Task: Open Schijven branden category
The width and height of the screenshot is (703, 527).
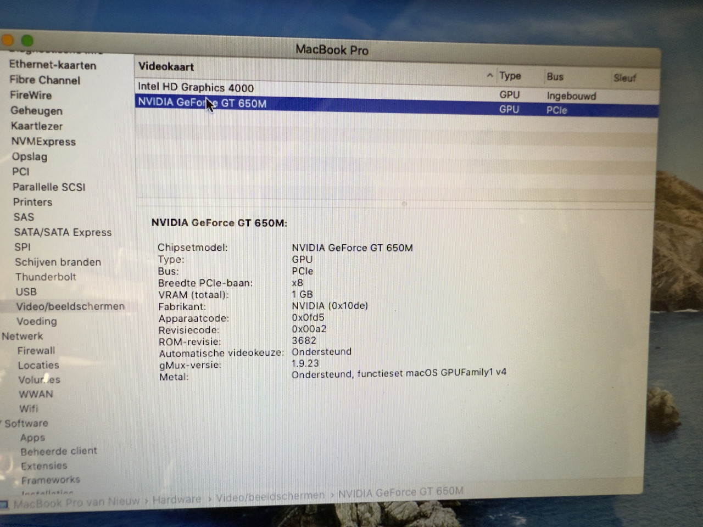Action: pyautogui.click(x=58, y=262)
